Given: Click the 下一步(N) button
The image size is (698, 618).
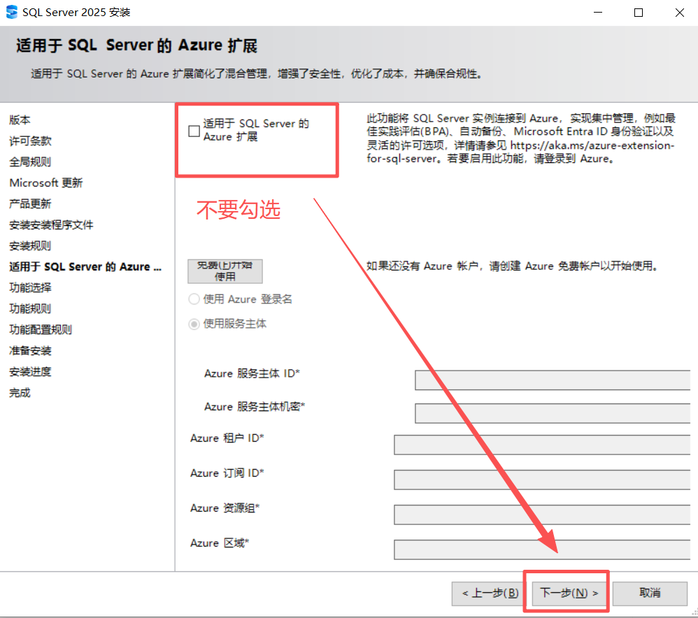Looking at the screenshot, I should coord(569,593).
